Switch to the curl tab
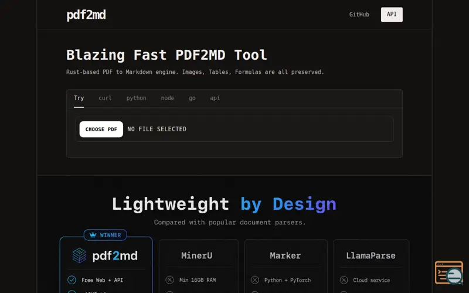This screenshot has width=469, height=293. 105,98
